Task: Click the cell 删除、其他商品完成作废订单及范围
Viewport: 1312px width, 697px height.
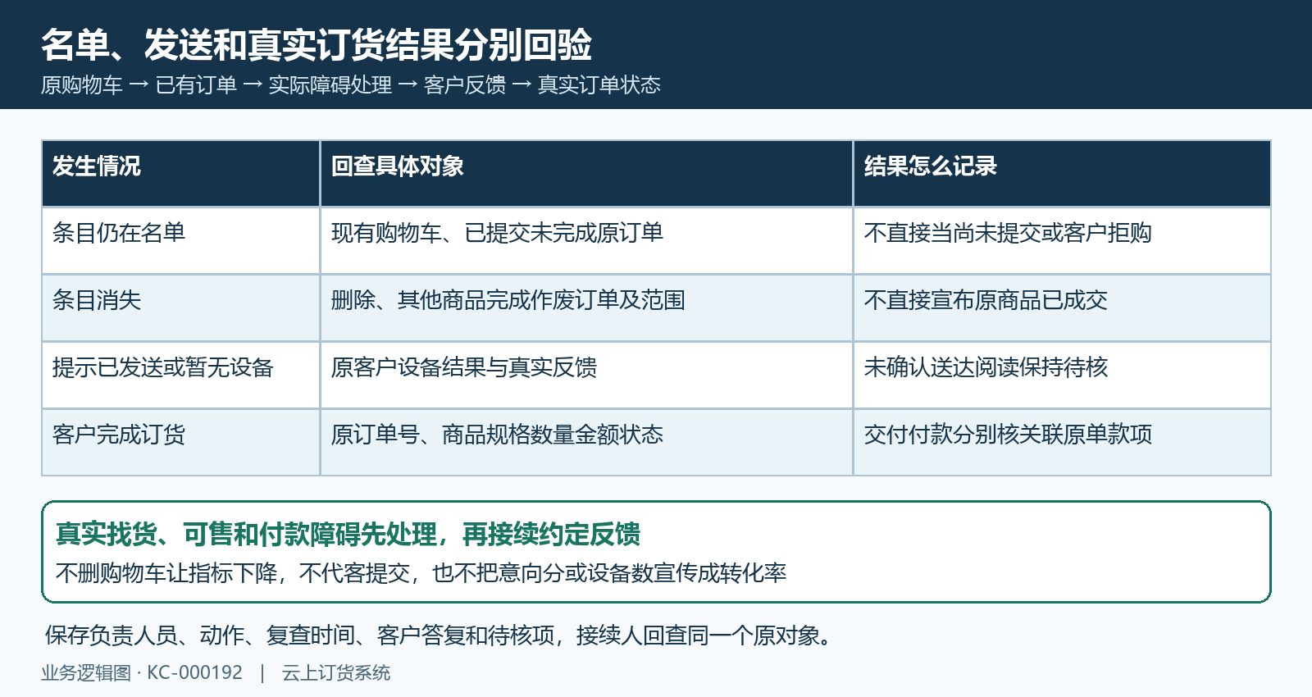Action: (586, 308)
